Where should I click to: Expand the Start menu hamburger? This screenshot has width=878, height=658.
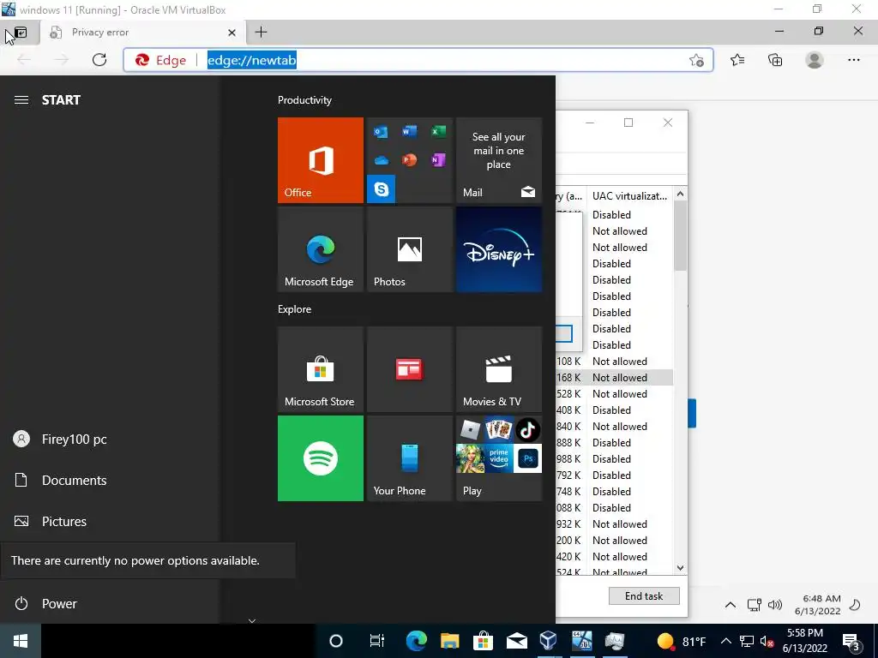[21, 100]
